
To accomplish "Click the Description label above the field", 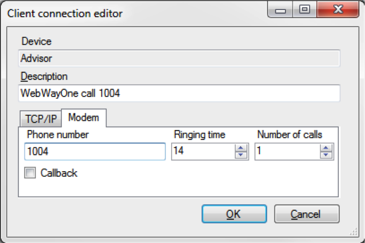I will 44,76.
